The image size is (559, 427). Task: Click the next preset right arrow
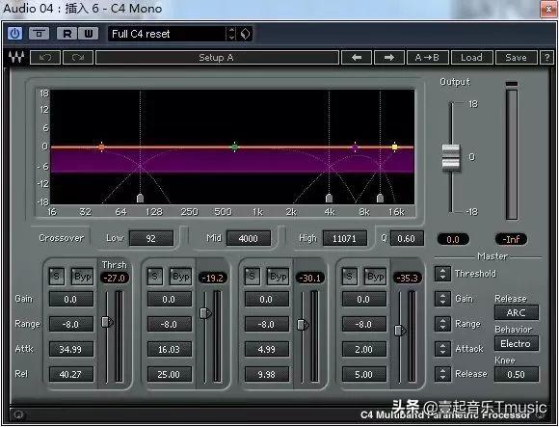coord(389,58)
